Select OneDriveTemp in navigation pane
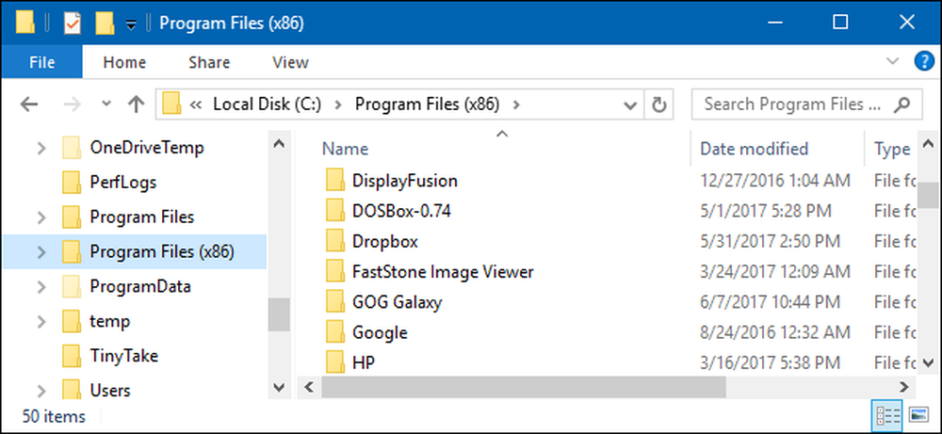942x434 pixels. [x=147, y=148]
